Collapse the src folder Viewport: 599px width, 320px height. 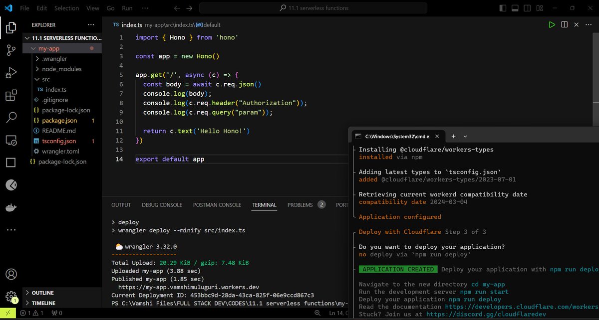62,79
